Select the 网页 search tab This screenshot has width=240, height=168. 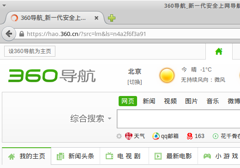tap(128, 101)
